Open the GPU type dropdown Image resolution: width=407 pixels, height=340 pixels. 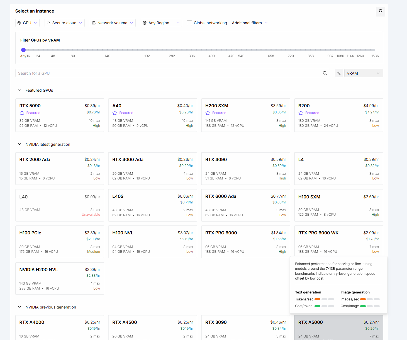(27, 23)
